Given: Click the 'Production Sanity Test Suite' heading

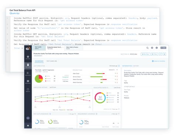Looking at the screenshot, I should point(56,54).
